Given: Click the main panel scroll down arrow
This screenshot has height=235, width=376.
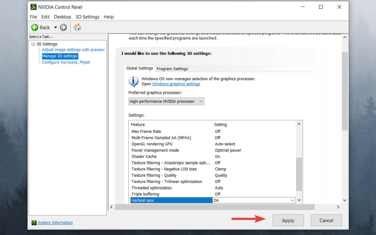Looking at the screenshot, I should click(345, 200).
